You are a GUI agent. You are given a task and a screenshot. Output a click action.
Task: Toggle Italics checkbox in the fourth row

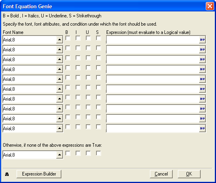click(78, 68)
